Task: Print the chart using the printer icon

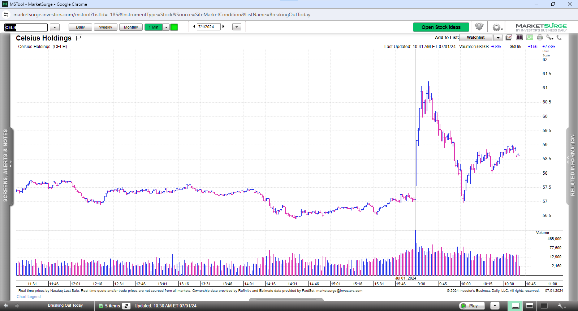Action: (x=540, y=37)
